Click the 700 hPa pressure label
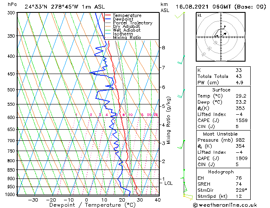Viewport: 270px width, 208px height. [12, 140]
